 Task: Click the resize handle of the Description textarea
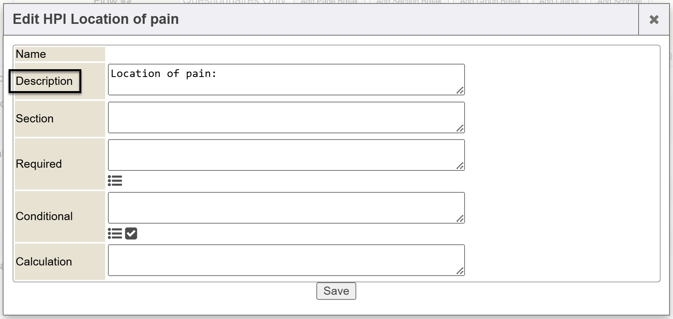click(460, 91)
